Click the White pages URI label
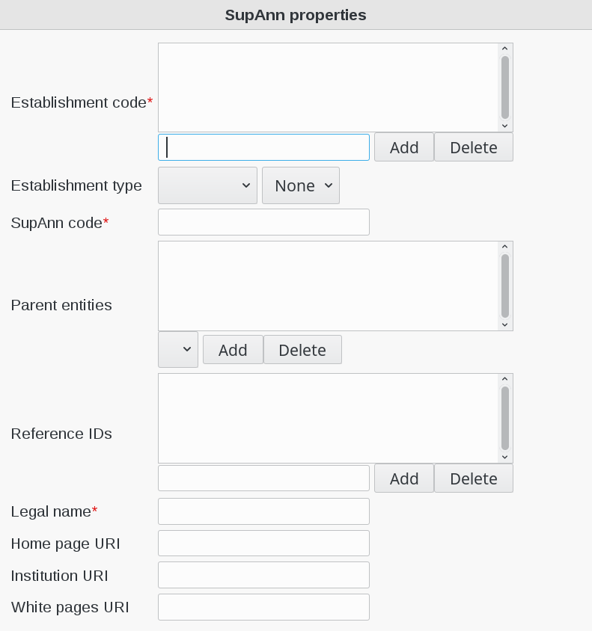The width and height of the screenshot is (592, 631). pos(70,607)
